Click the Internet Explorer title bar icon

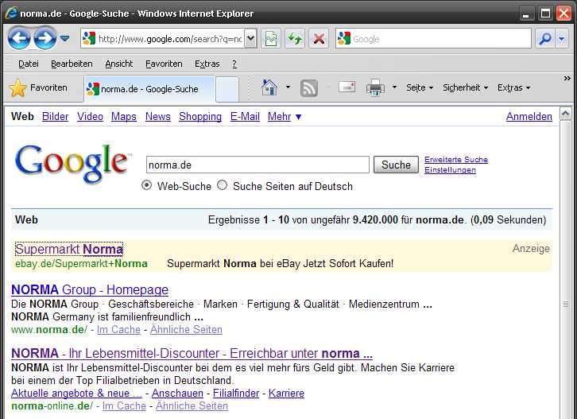11,14
